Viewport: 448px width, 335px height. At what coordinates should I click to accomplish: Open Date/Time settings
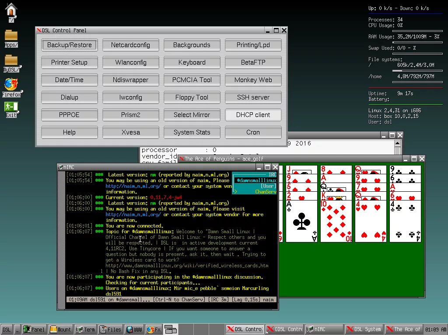70,80
